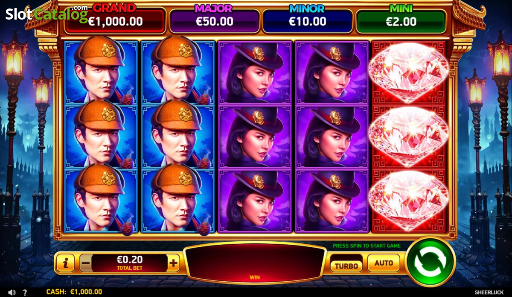
Task: Open help question mark icon
Action: tap(25, 292)
